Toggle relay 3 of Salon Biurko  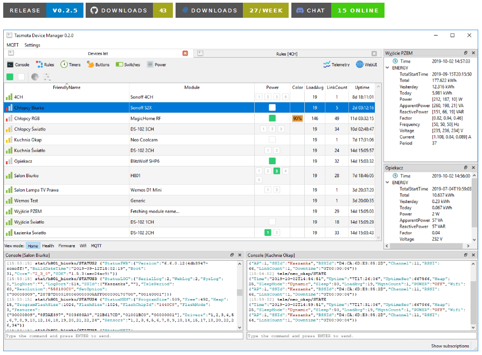point(276,171)
